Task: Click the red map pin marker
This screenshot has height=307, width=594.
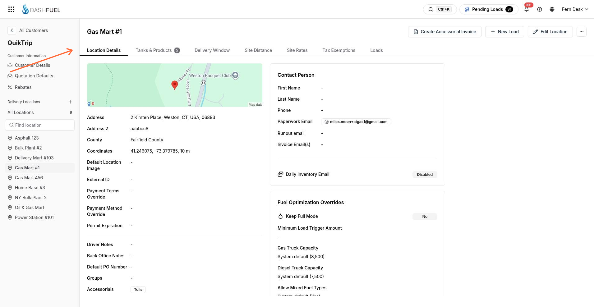Action: (175, 85)
